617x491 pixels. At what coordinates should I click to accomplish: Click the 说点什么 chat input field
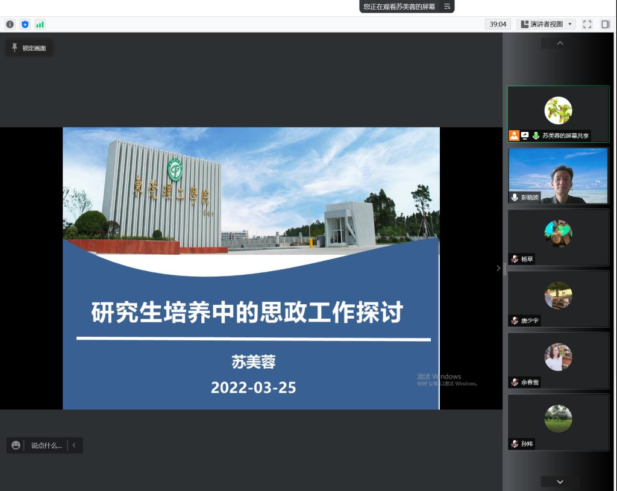pyautogui.click(x=46, y=445)
